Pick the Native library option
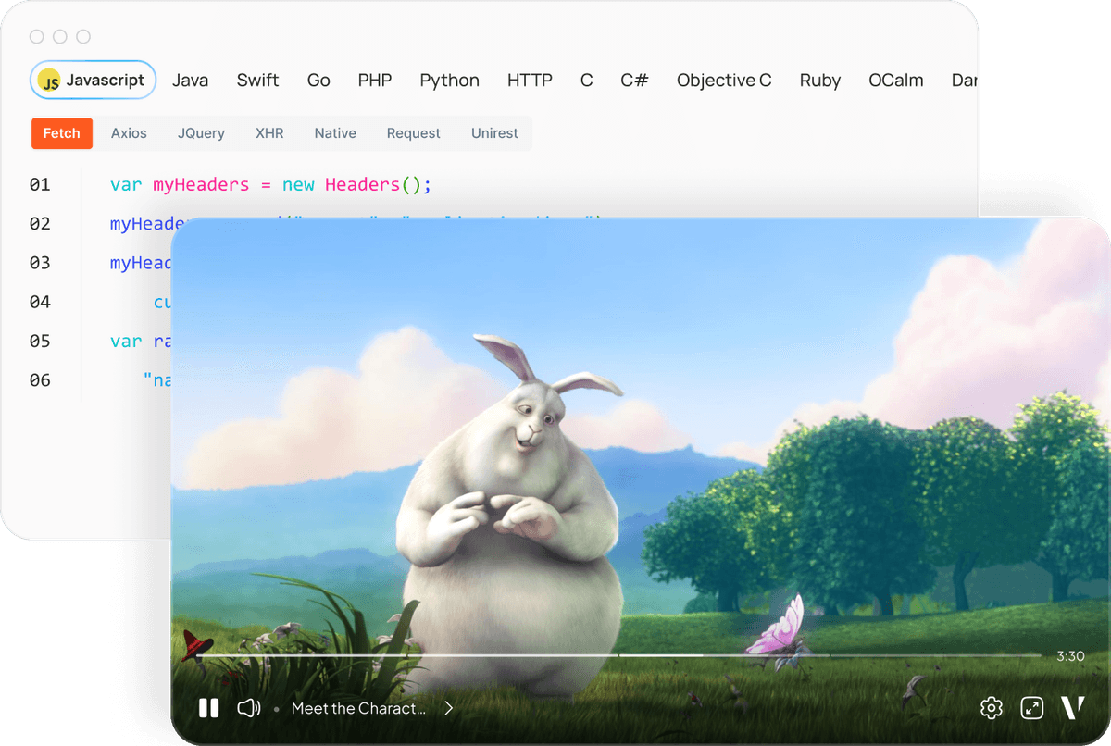The height and width of the screenshot is (746, 1111). point(335,133)
